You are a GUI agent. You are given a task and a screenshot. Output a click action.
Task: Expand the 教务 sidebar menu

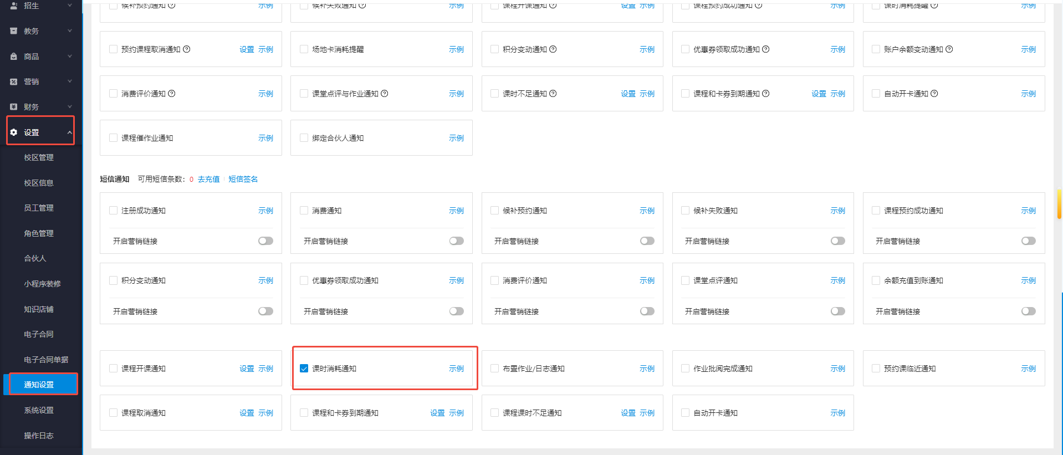pos(70,31)
